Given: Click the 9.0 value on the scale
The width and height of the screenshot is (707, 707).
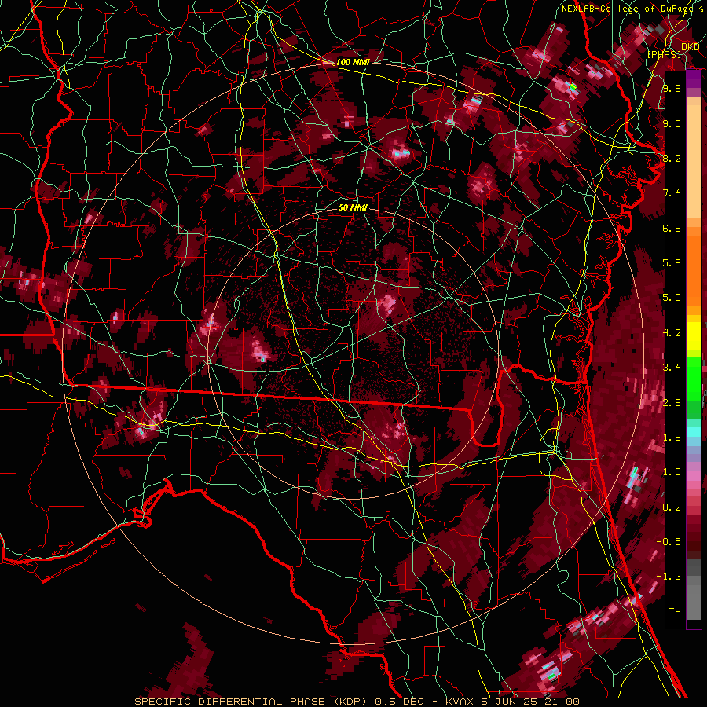Looking at the screenshot, I should (x=672, y=123).
